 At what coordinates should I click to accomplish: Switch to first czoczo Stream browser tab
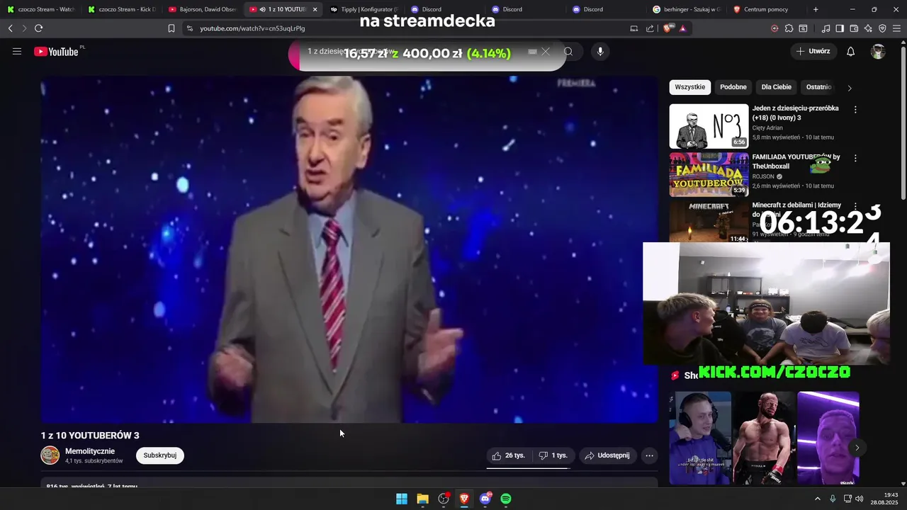click(x=41, y=9)
